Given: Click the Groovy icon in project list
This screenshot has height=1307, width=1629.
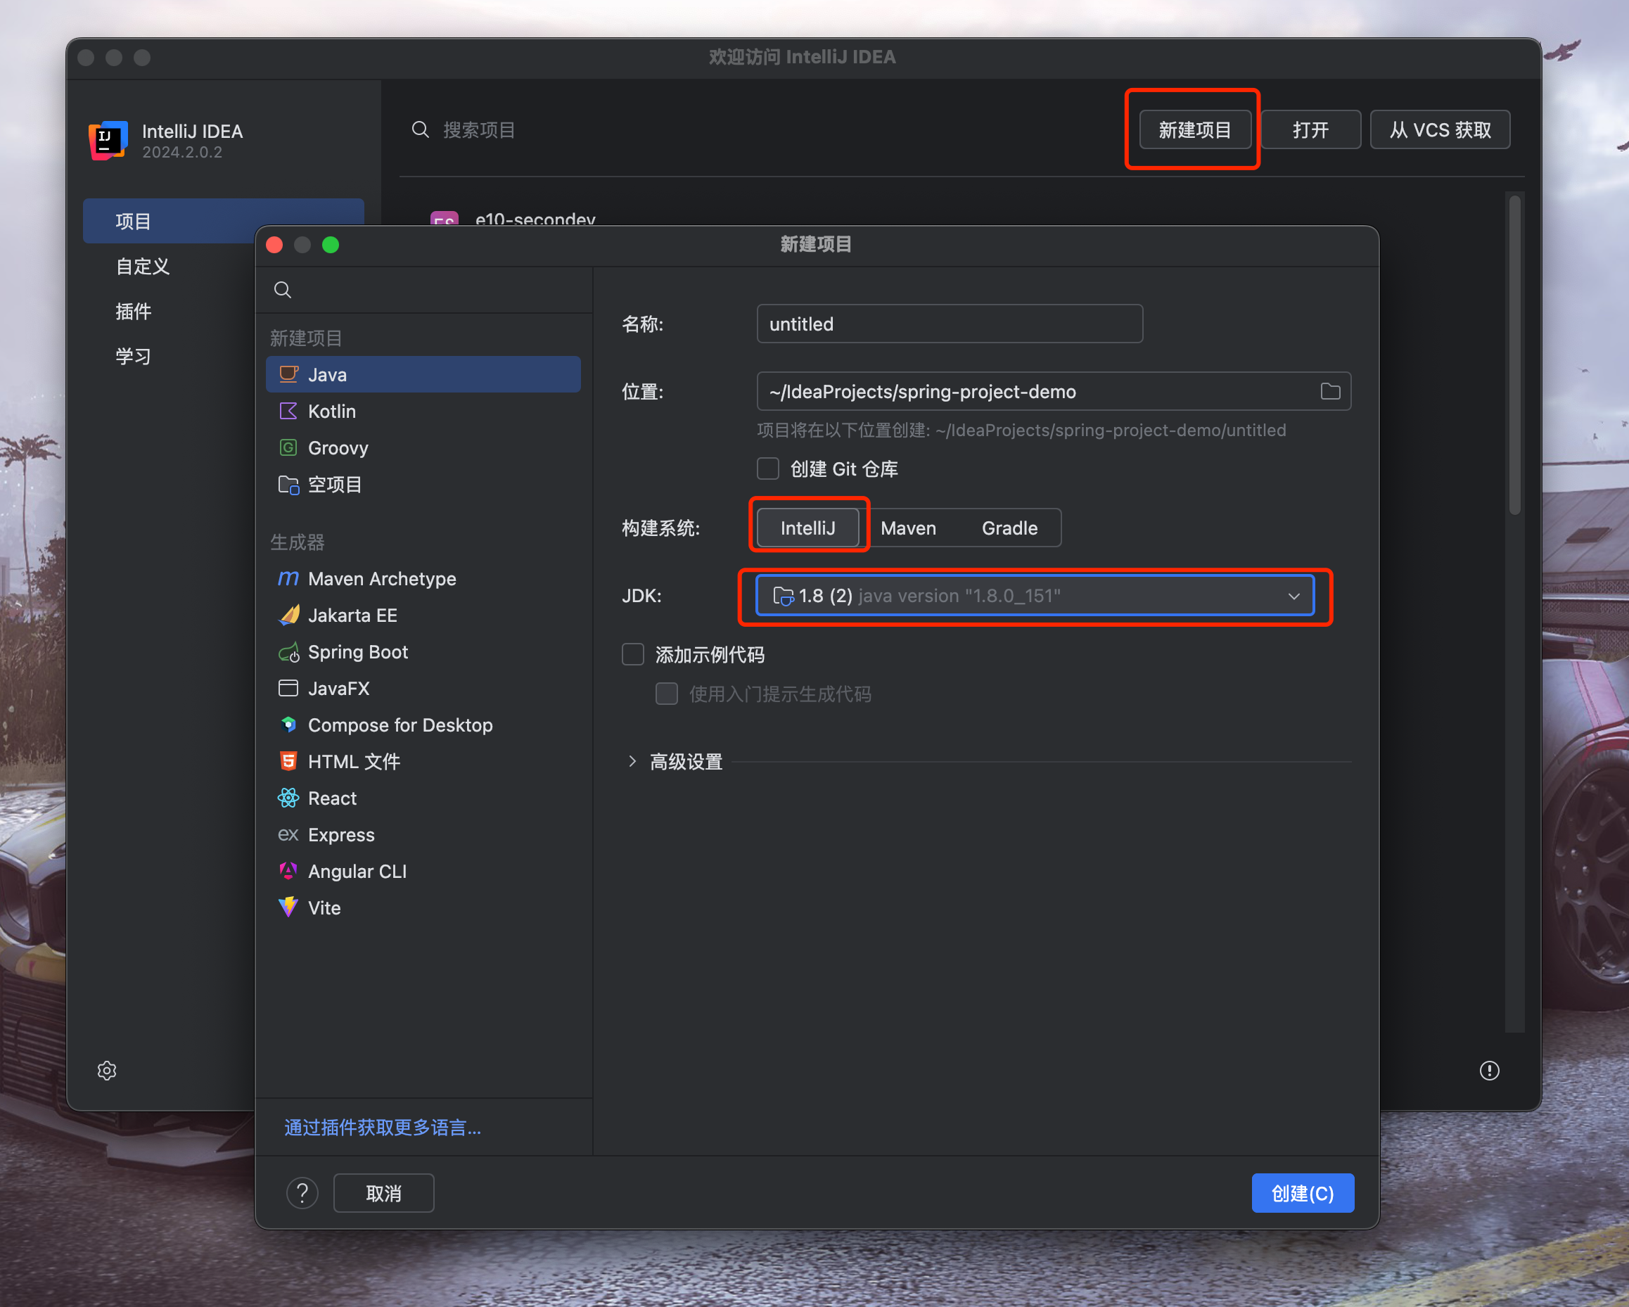Looking at the screenshot, I should point(288,447).
